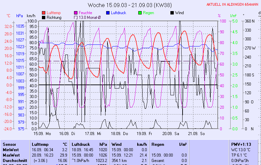Click the Regen l/m² table header
261x165 pixels.
169,144
